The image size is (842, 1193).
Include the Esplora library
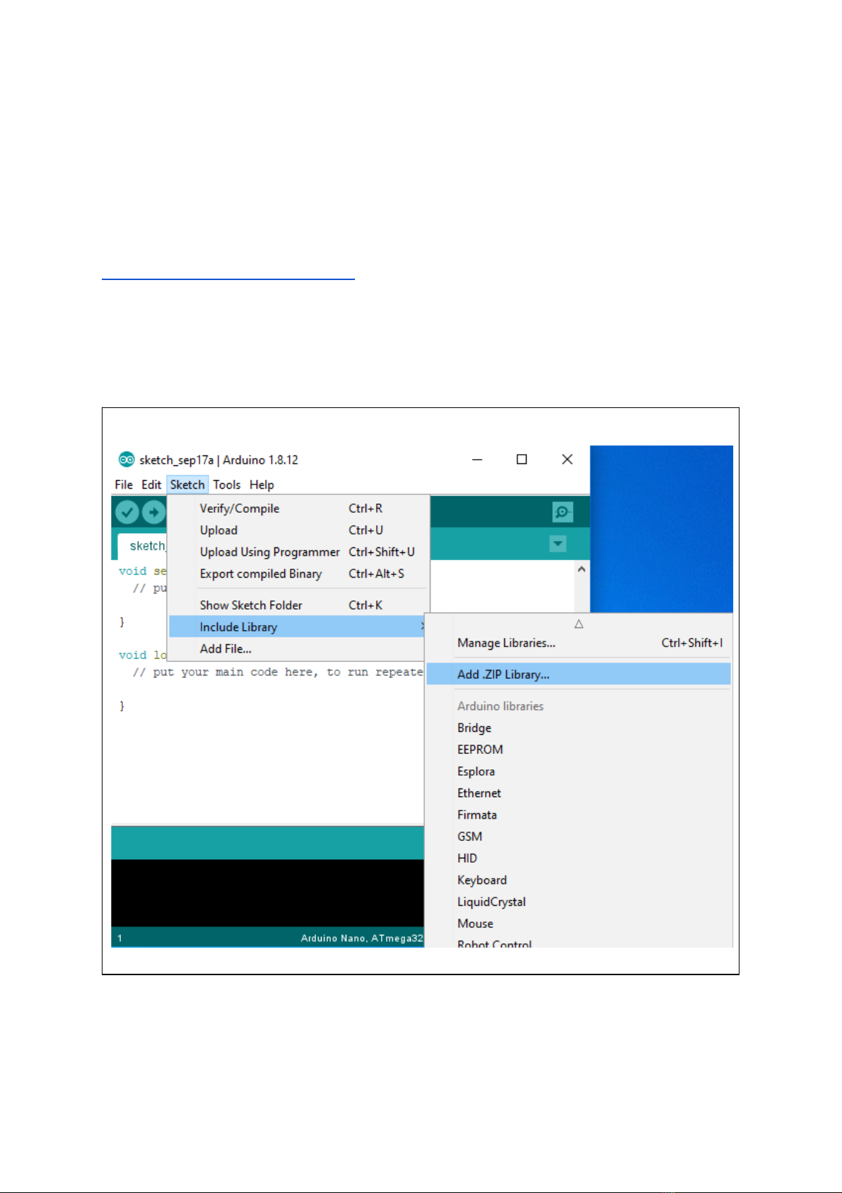578,772
